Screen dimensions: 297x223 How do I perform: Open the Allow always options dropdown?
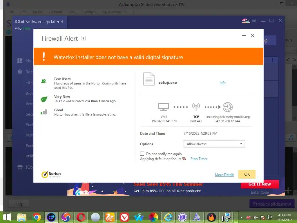point(214,144)
